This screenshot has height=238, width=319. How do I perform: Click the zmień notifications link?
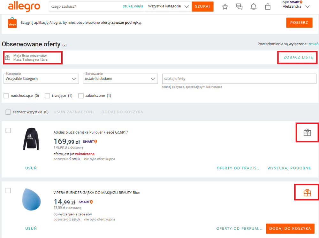click(313, 44)
